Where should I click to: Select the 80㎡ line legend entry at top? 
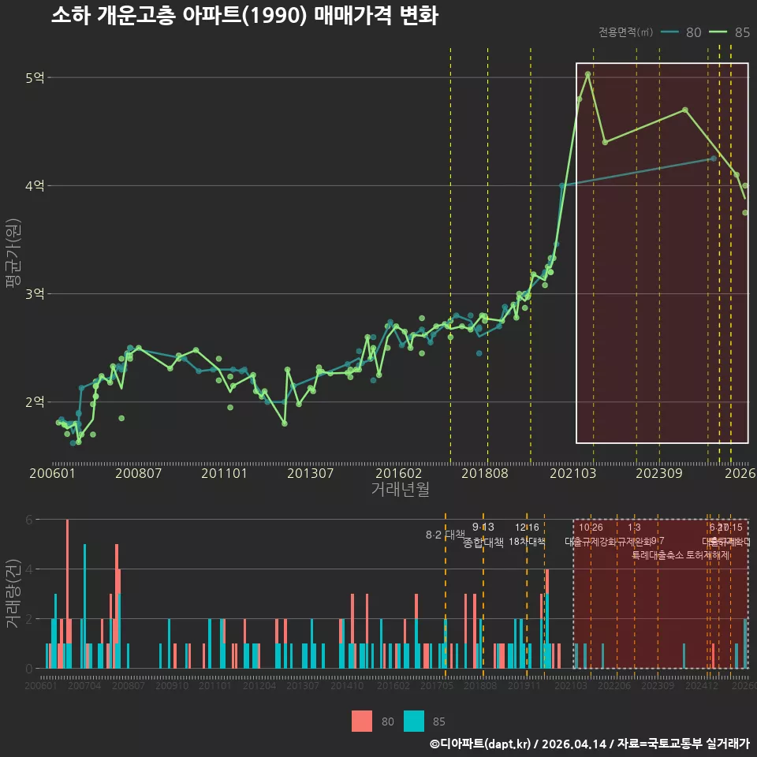(x=681, y=32)
